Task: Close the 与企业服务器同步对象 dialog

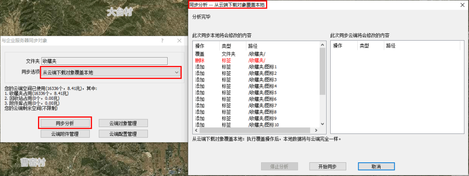Action: coord(179,41)
